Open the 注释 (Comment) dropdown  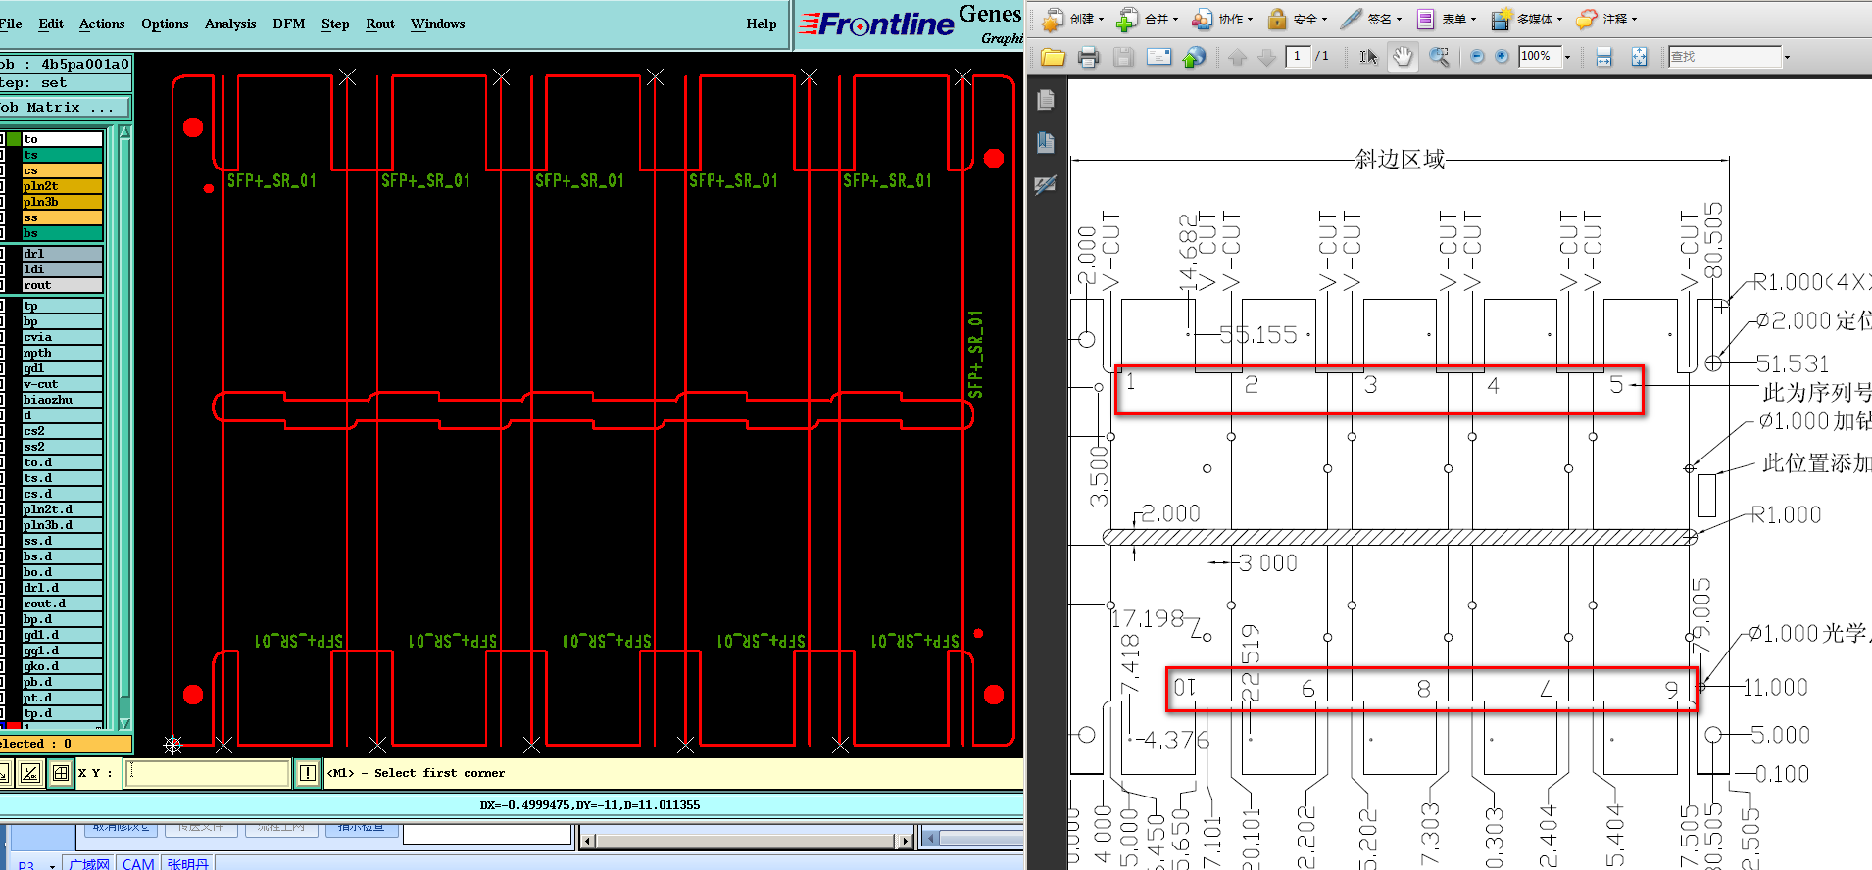(1607, 19)
